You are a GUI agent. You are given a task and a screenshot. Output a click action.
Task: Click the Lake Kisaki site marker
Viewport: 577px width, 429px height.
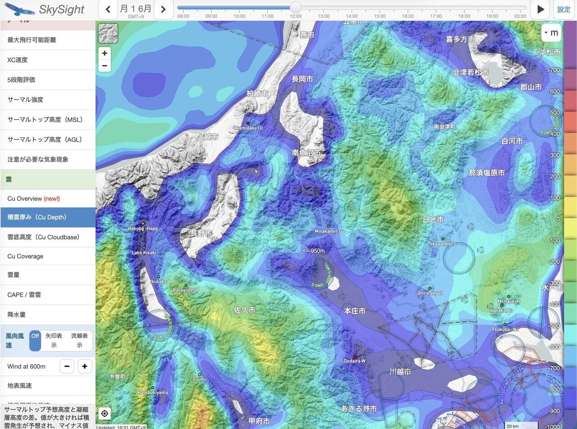(x=144, y=248)
